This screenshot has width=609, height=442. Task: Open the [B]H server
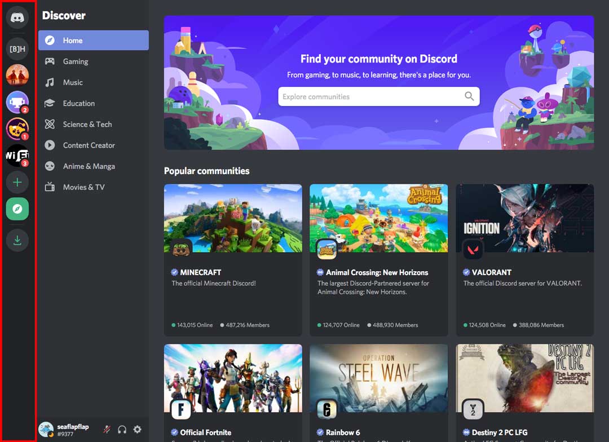[17, 49]
